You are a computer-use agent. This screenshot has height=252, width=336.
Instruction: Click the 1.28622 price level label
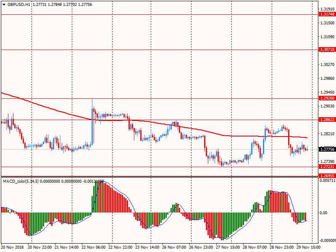(x=327, y=120)
